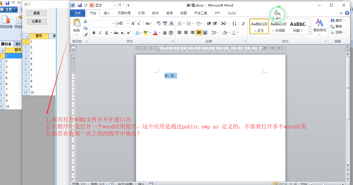353x185 pixels.
Task: Apply superscript formatting
Action: pyautogui.click(x=129, y=33)
